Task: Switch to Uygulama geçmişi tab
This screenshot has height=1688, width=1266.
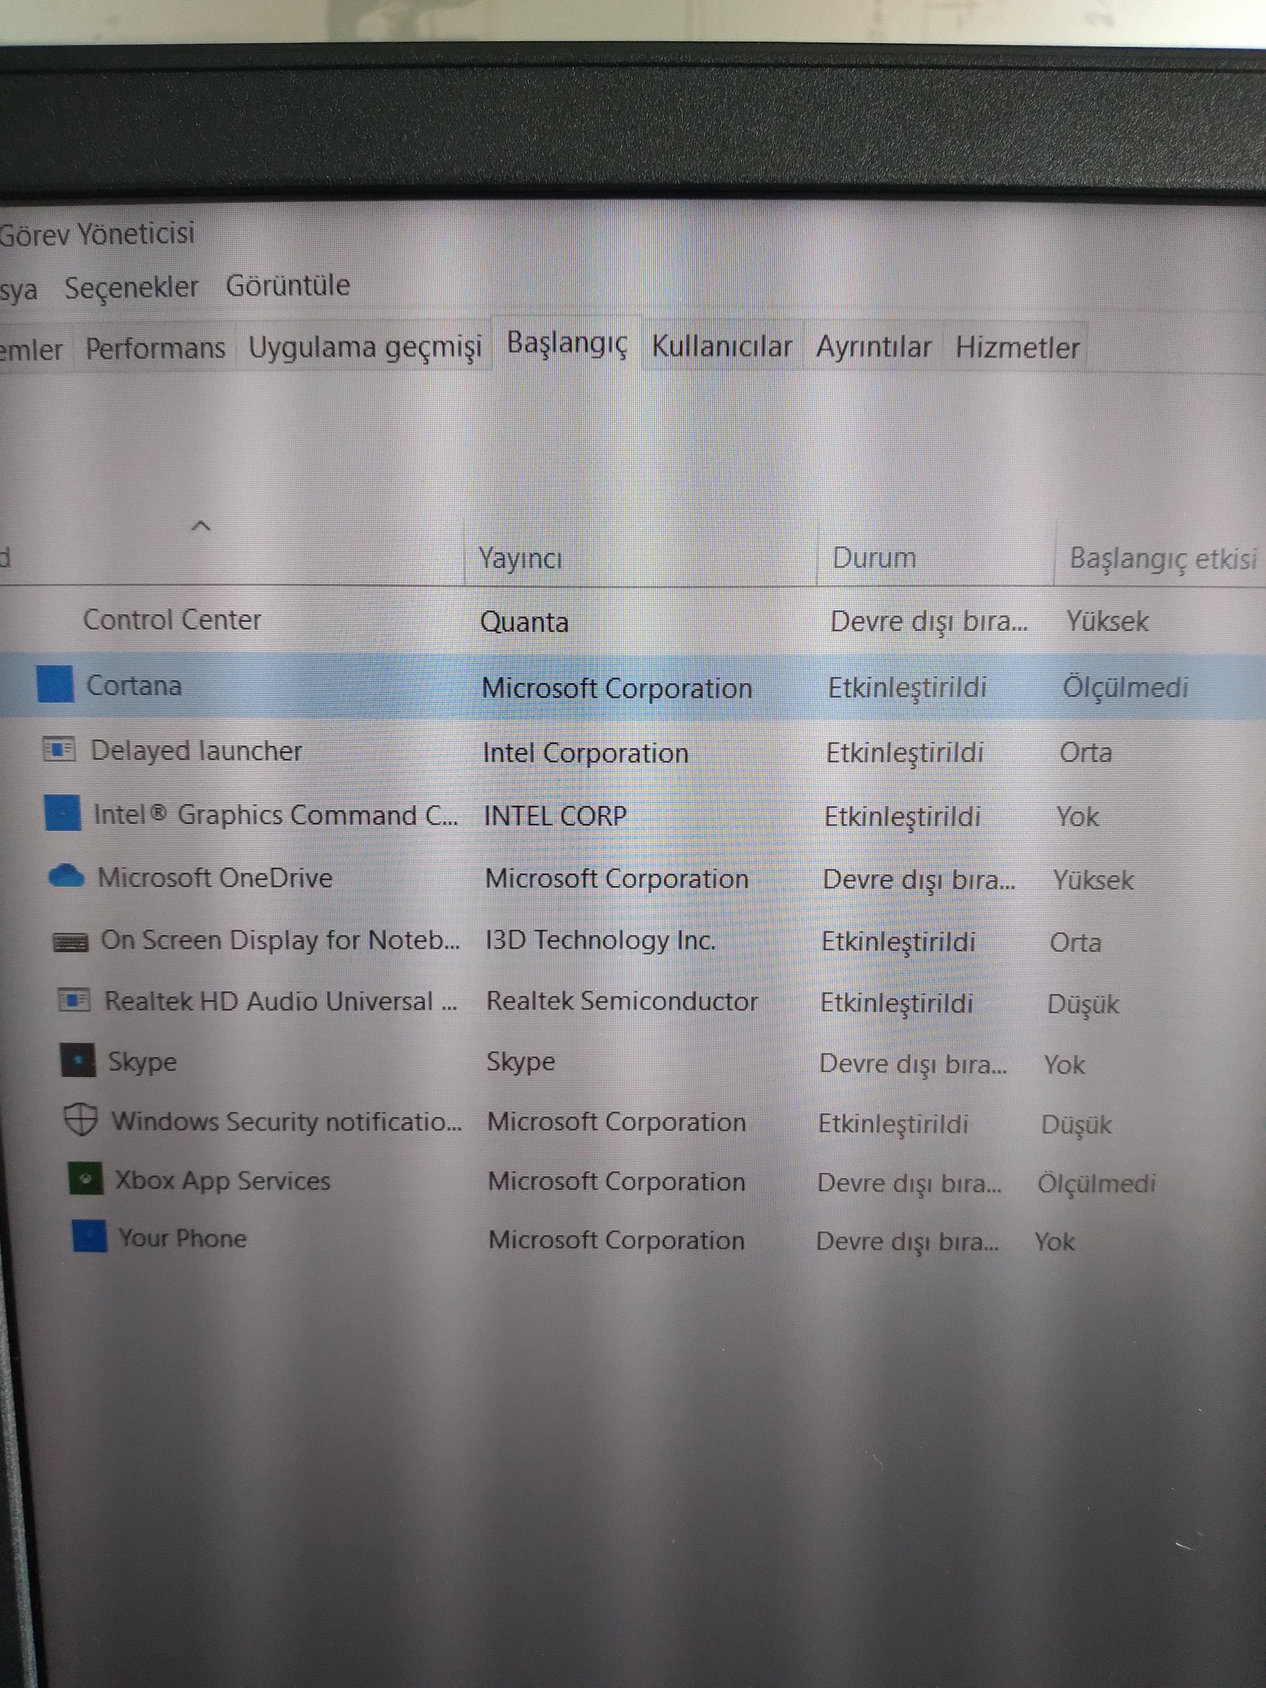Action: 365,348
